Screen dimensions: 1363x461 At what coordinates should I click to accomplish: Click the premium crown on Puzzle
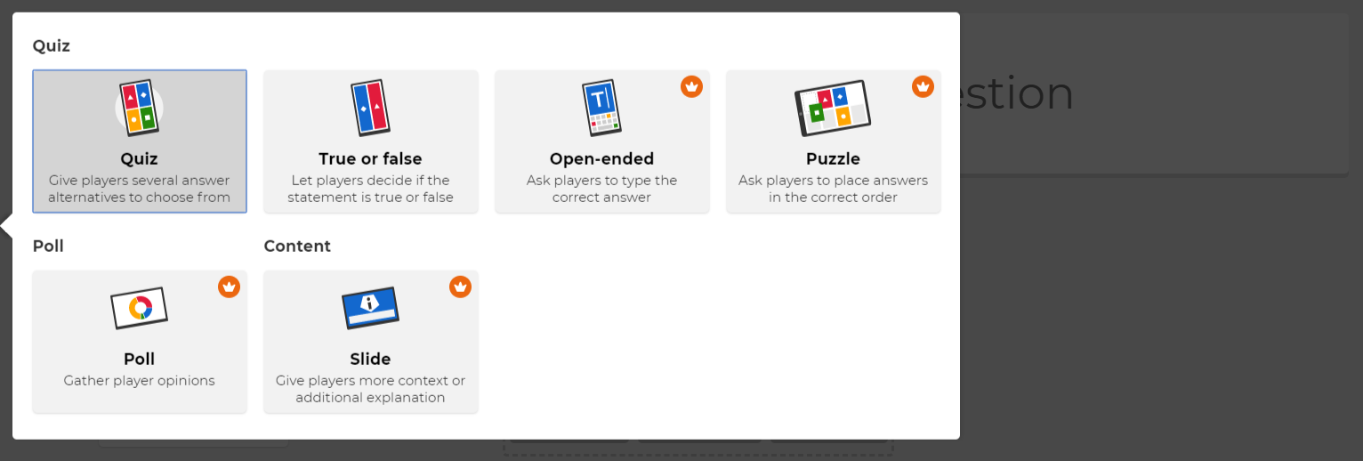(923, 86)
